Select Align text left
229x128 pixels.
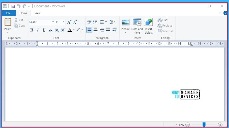coord(89,30)
